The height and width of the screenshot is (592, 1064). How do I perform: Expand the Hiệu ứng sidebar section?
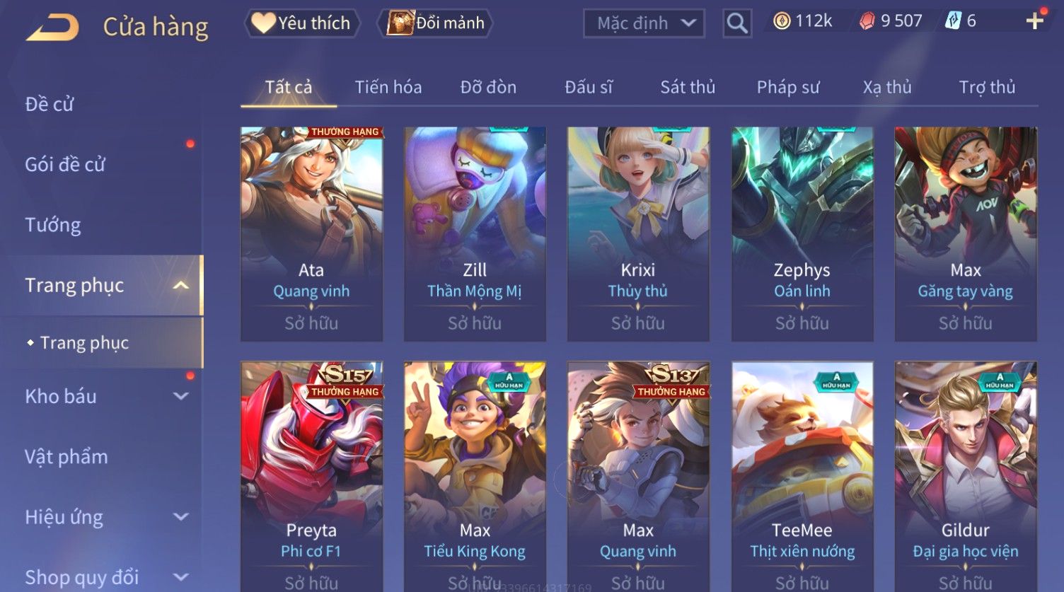(181, 517)
